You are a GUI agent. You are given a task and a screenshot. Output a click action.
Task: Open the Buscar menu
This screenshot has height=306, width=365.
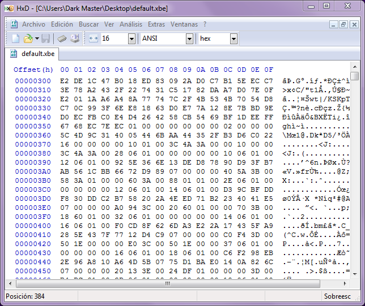point(88,24)
